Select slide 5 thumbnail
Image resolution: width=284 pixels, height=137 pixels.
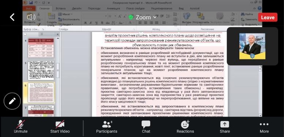point(41,70)
